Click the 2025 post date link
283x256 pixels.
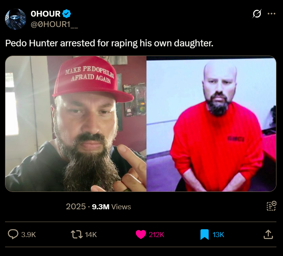tap(76, 207)
